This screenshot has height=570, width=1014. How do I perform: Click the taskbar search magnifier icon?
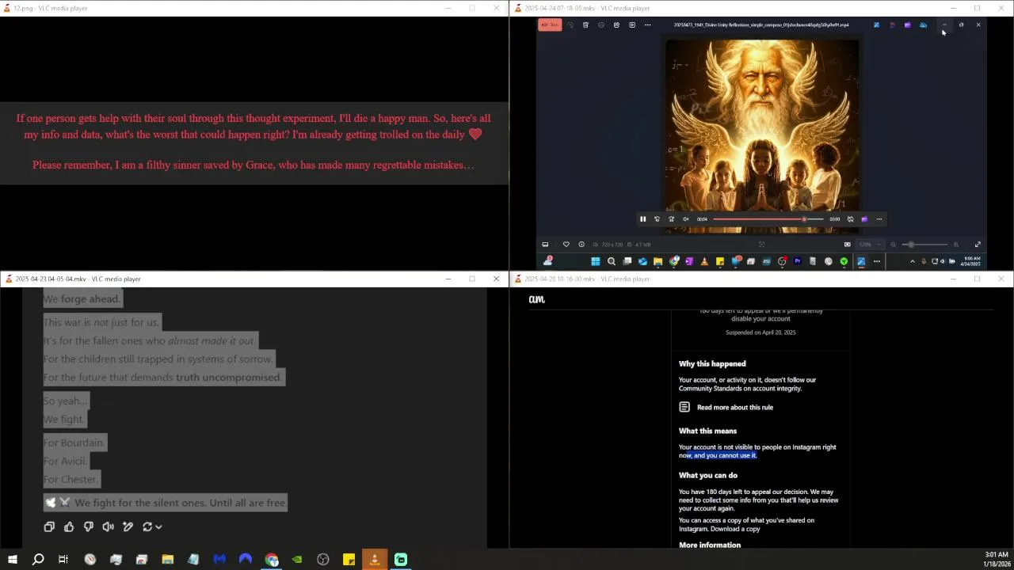[38, 560]
